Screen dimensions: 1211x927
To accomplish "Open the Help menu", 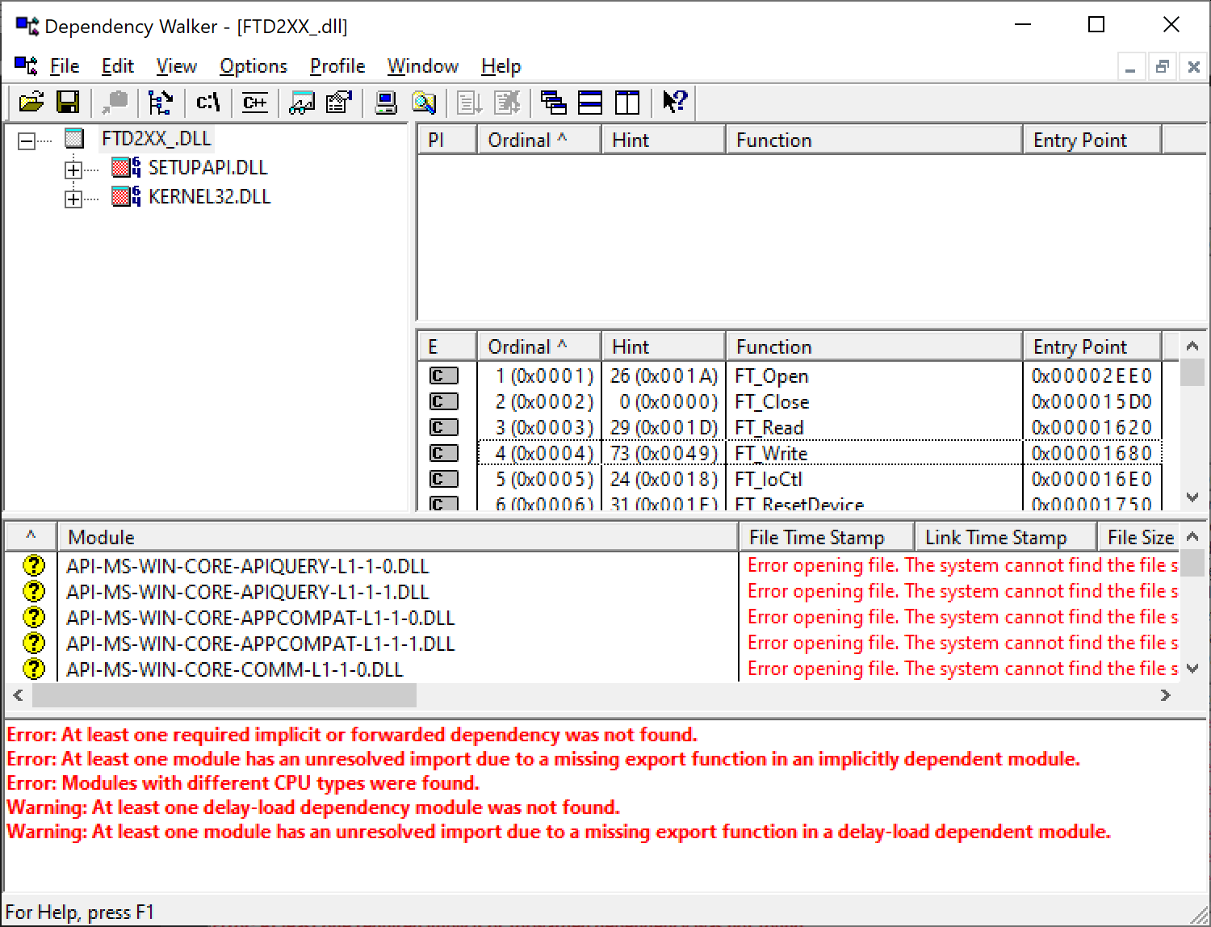I will pos(501,66).
